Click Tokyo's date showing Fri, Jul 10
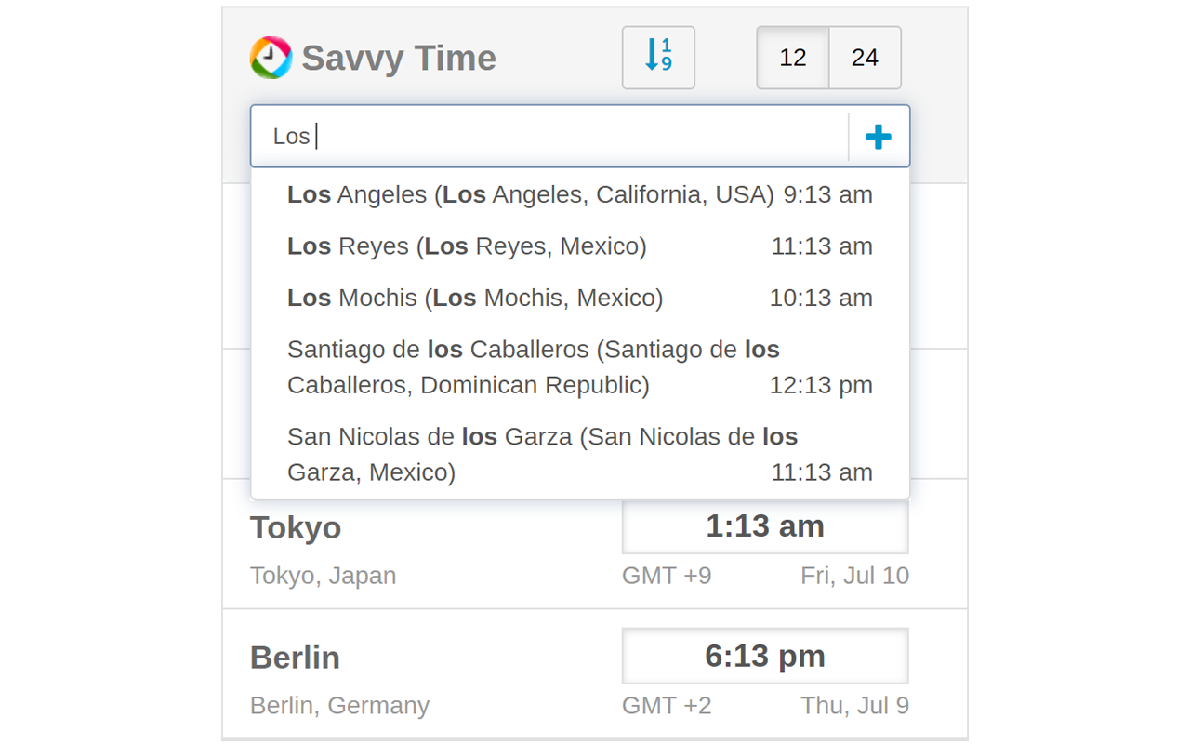 click(854, 575)
